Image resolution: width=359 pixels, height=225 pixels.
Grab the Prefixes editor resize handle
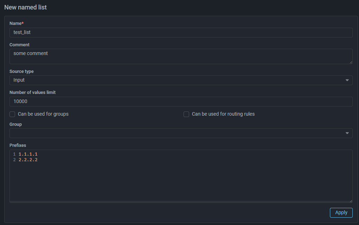(x=351, y=200)
